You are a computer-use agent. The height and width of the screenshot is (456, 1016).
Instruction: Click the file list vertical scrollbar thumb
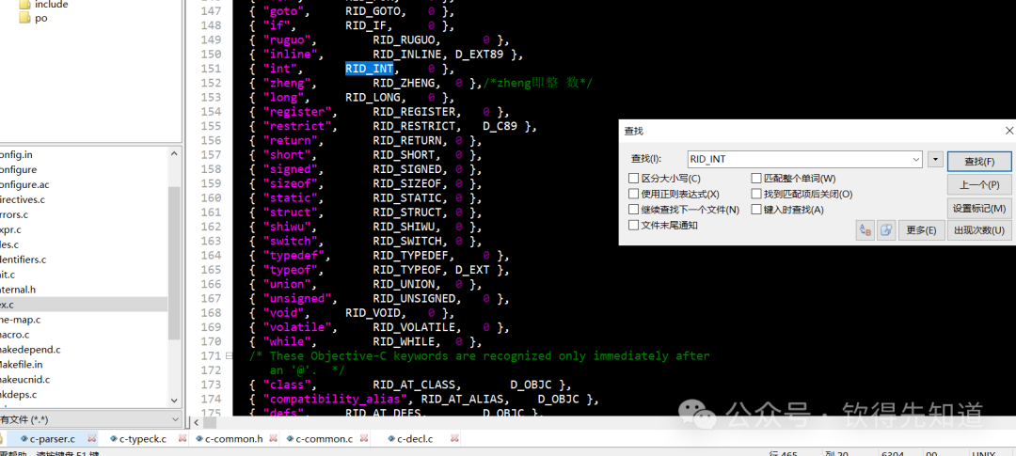click(174, 262)
